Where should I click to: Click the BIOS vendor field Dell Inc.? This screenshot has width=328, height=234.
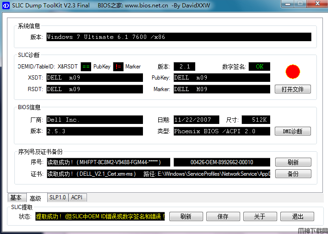pos(94,120)
